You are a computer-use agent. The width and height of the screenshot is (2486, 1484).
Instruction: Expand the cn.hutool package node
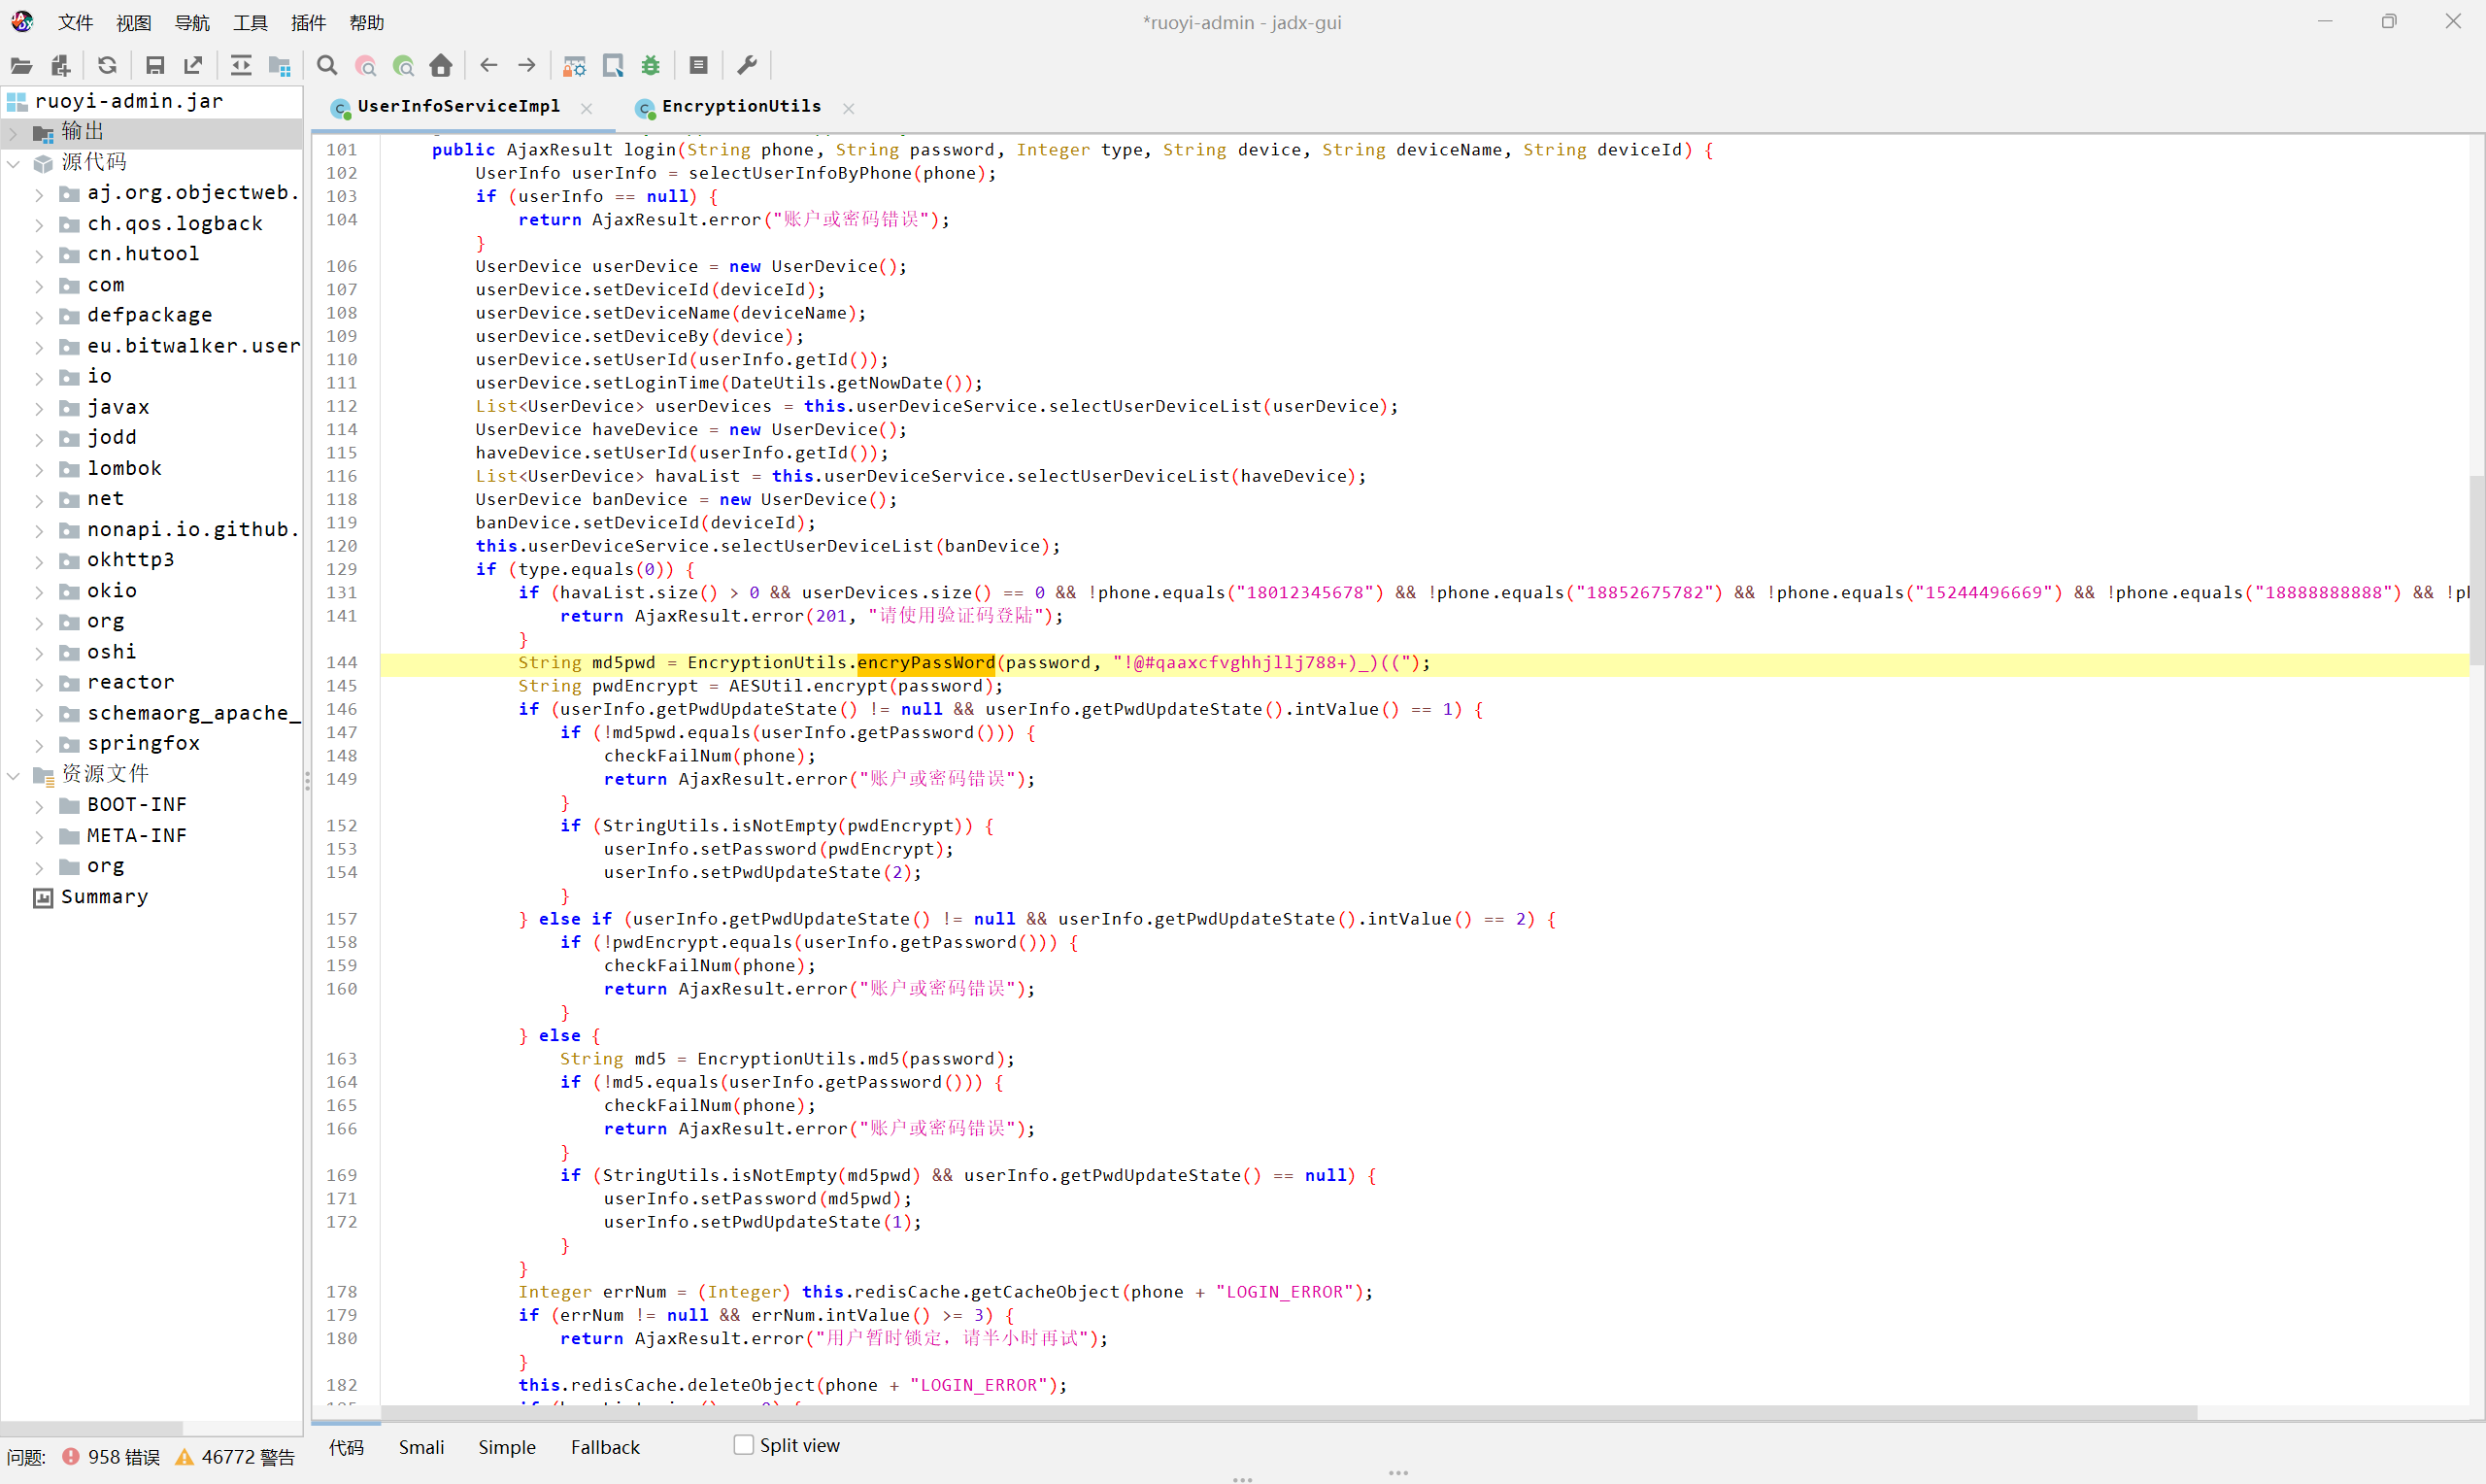(39, 255)
